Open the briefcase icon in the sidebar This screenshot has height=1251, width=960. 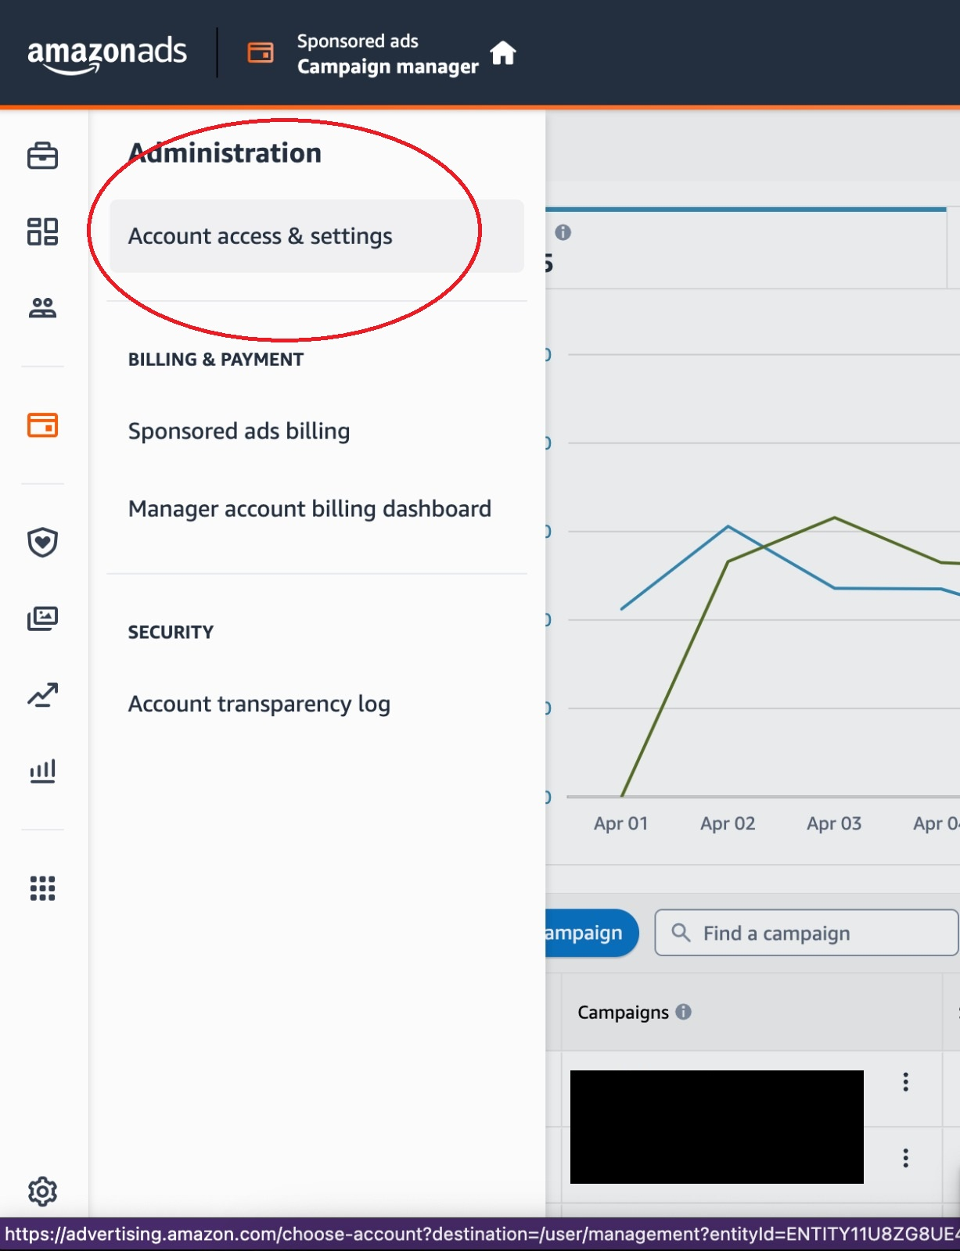pos(43,156)
